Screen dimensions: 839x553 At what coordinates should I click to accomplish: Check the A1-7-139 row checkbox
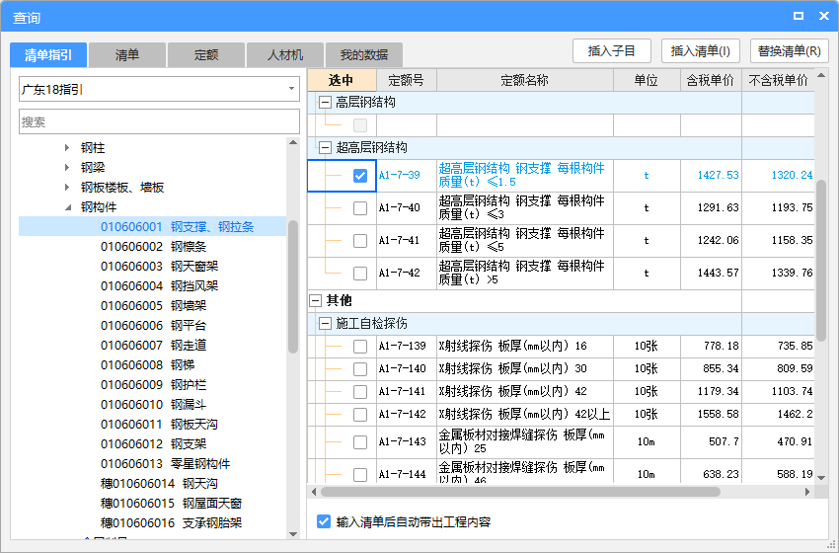(360, 347)
